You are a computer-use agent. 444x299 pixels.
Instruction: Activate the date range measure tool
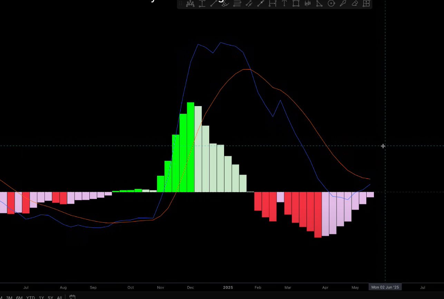(273, 4)
